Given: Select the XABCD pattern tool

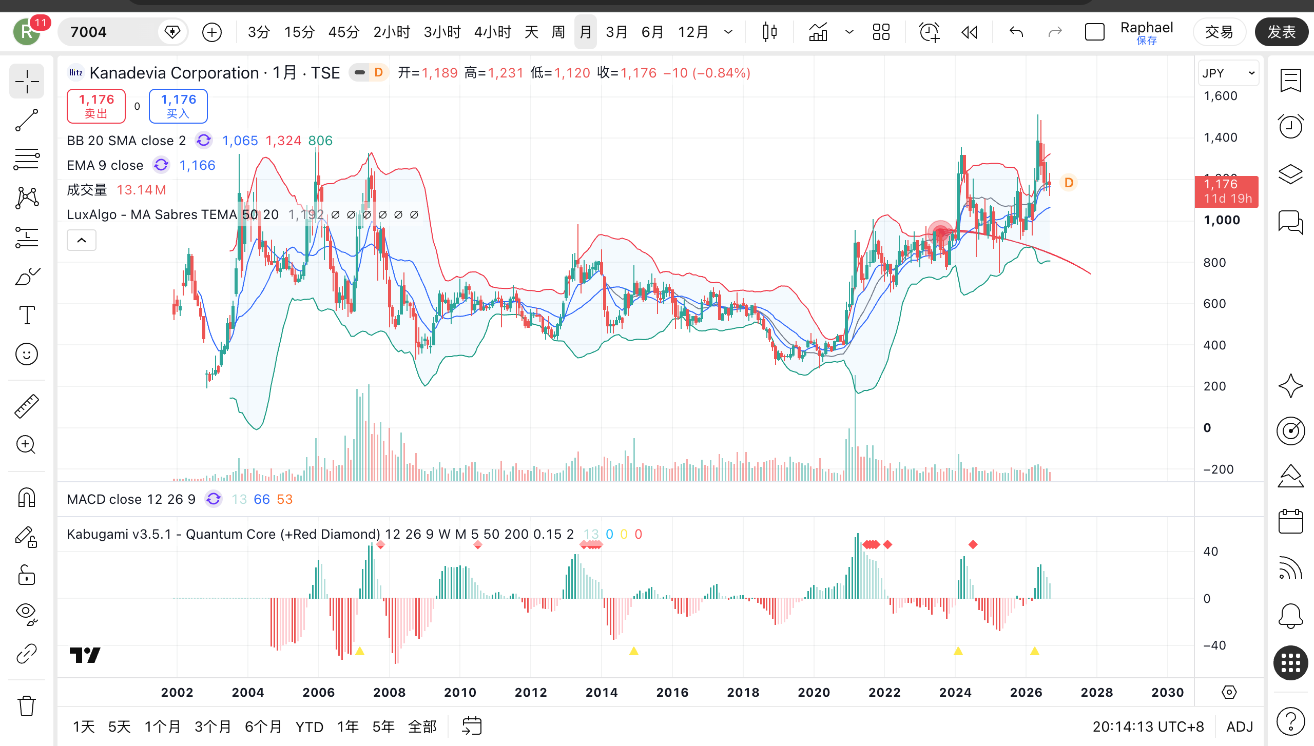Looking at the screenshot, I should 27,198.
